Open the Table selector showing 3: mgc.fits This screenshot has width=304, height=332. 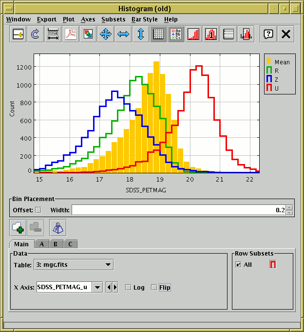(x=75, y=265)
